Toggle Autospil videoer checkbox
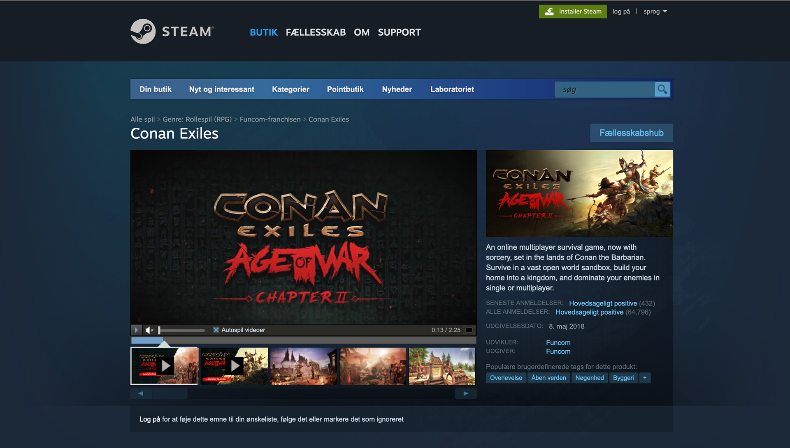790x448 pixels. click(216, 330)
